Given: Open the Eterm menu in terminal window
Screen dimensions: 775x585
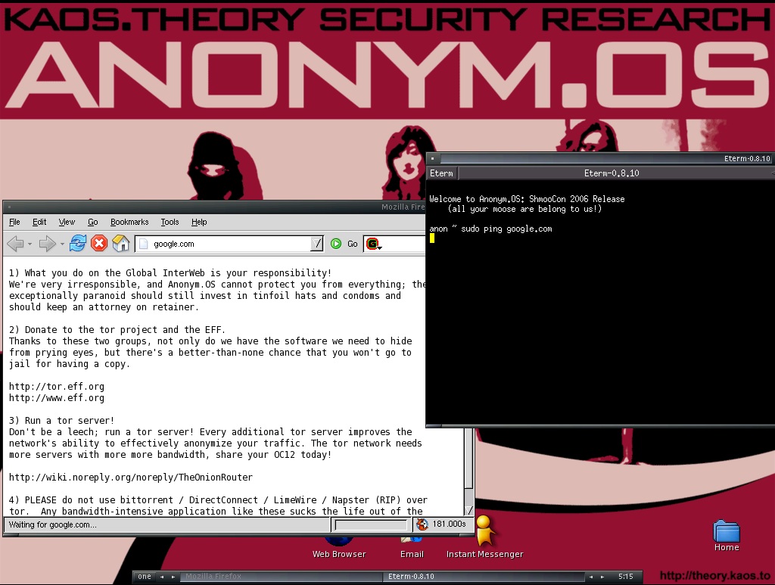Looking at the screenshot, I should (x=441, y=173).
